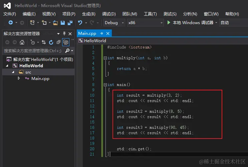Collapse the multiply function code block
Viewport: 248px width, 167px height.
(x=105, y=58)
